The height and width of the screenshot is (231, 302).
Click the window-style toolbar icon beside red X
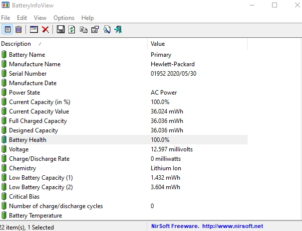click(34, 29)
